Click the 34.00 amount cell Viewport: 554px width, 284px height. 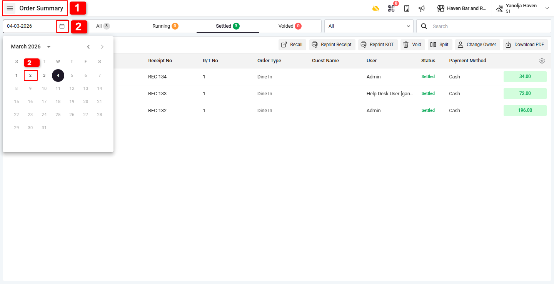(525, 76)
